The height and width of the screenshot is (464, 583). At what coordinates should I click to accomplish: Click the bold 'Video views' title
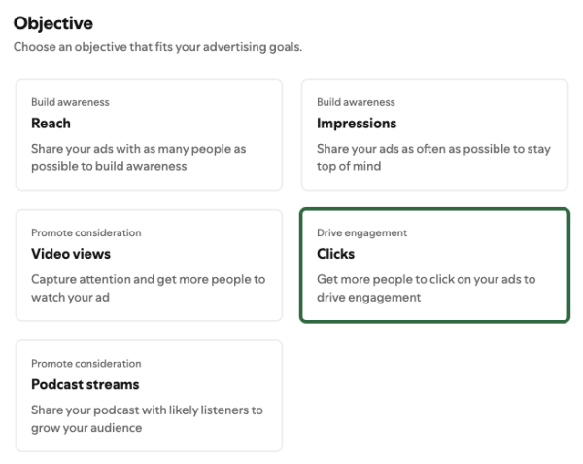pos(71,254)
